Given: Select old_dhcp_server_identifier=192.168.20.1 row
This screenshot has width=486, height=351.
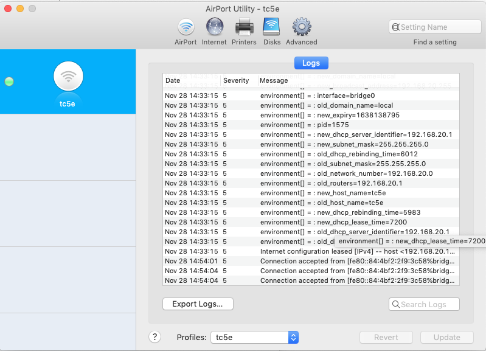Looking at the screenshot, I should click(x=311, y=232).
